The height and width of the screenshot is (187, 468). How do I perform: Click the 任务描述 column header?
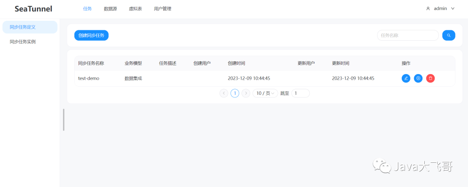[168, 63]
